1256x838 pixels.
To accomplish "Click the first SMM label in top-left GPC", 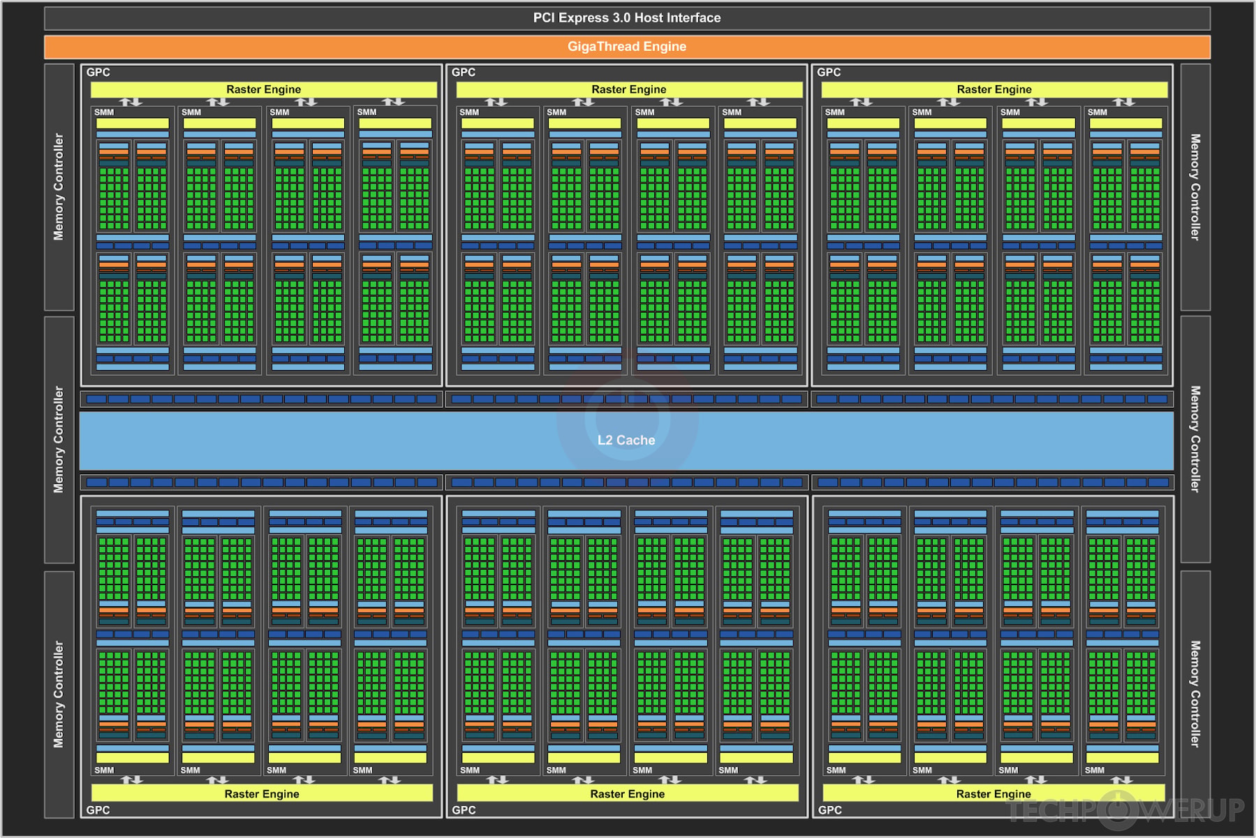I will coord(104,112).
